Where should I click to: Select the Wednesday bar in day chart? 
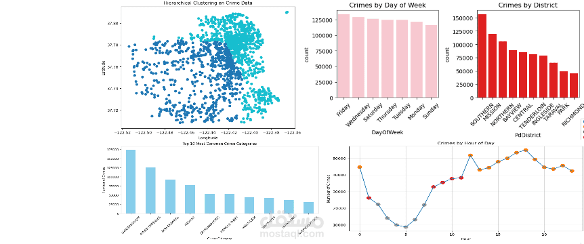coord(358,58)
